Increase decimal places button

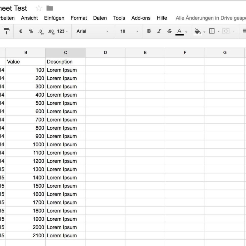51,31
